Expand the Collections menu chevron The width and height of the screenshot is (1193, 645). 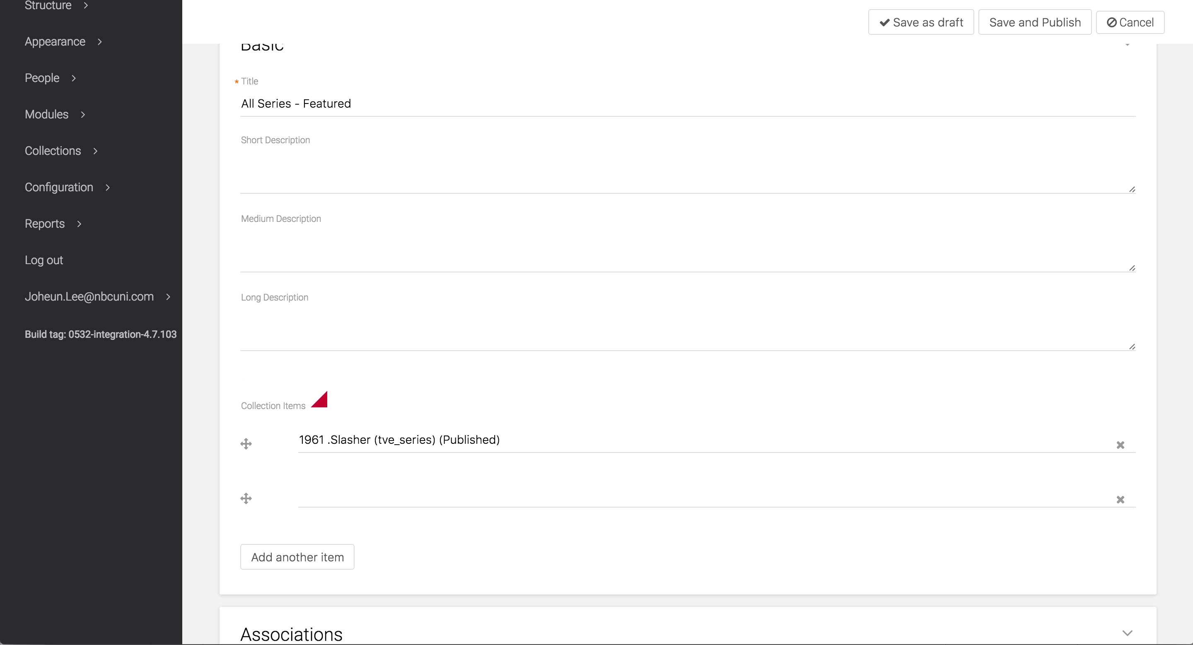point(95,151)
